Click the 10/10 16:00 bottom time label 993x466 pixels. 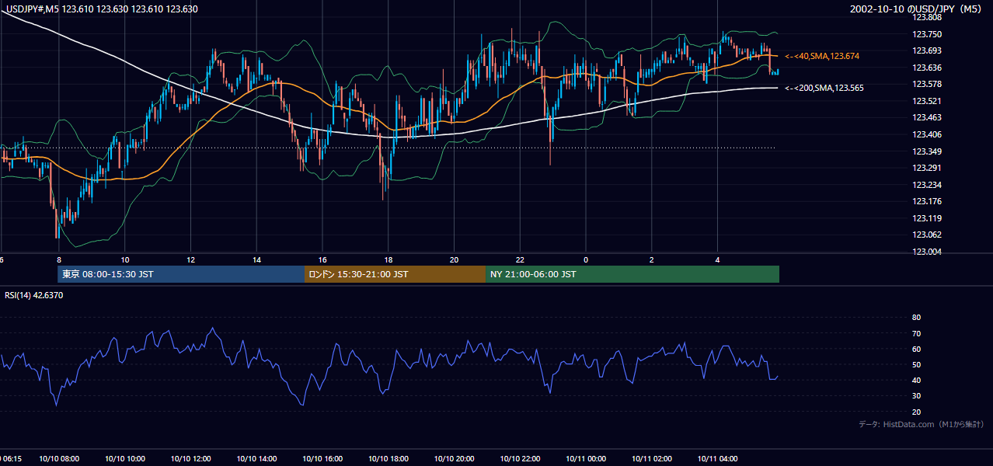coord(322,459)
